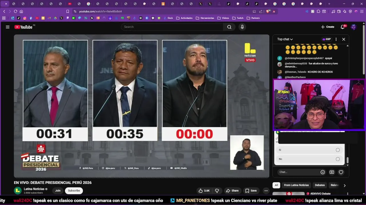This screenshot has width=366, height=205.
Task: Expand the Top chat dropdown
Action: click(x=285, y=39)
